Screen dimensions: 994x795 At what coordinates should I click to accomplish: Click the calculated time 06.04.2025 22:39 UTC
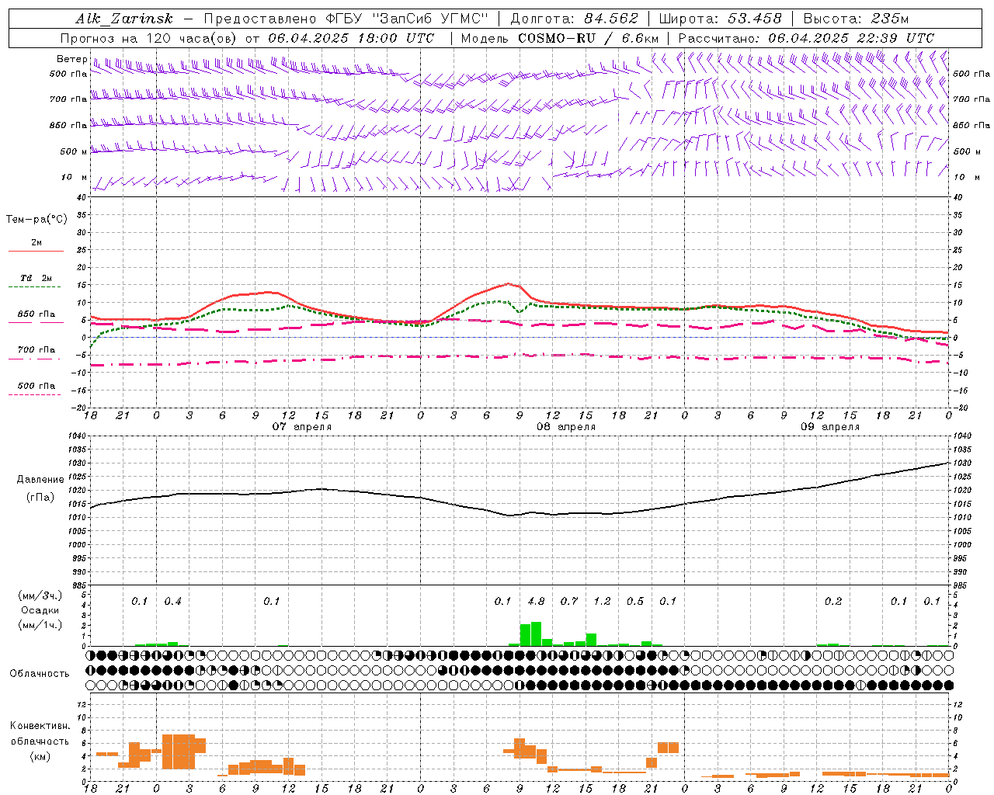(x=851, y=38)
